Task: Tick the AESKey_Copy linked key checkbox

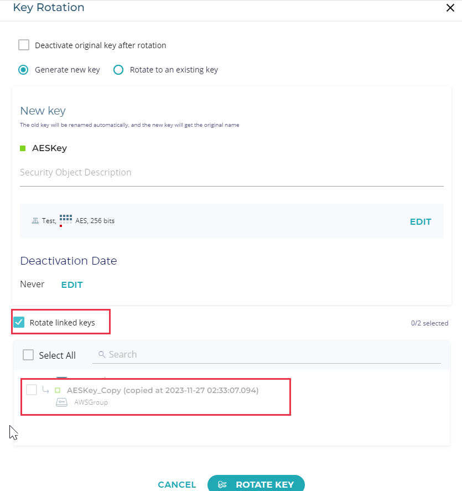Action: [x=32, y=390]
